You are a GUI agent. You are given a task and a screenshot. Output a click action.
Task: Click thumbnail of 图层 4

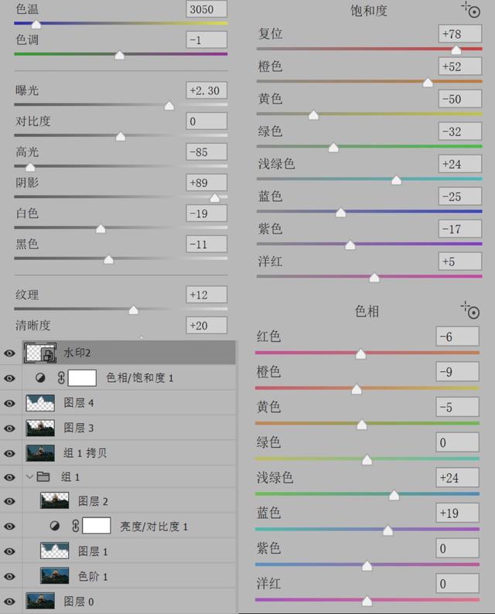(x=40, y=403)
